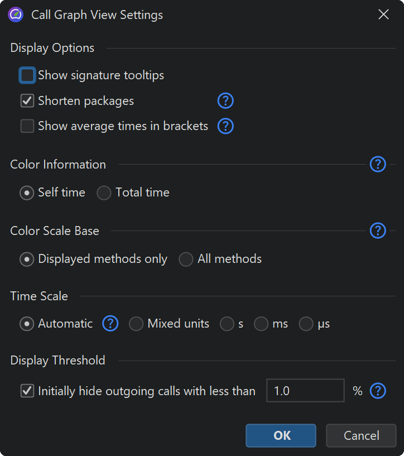Open help next to Automatic time scale

pyautogui.click(x=110, y=324)
